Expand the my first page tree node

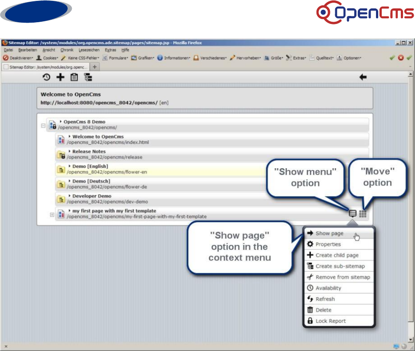pyautogui.click(x=52, y=215)
